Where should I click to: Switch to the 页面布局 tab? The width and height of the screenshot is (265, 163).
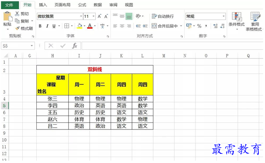pyautogui.click(x=63, y=5)
